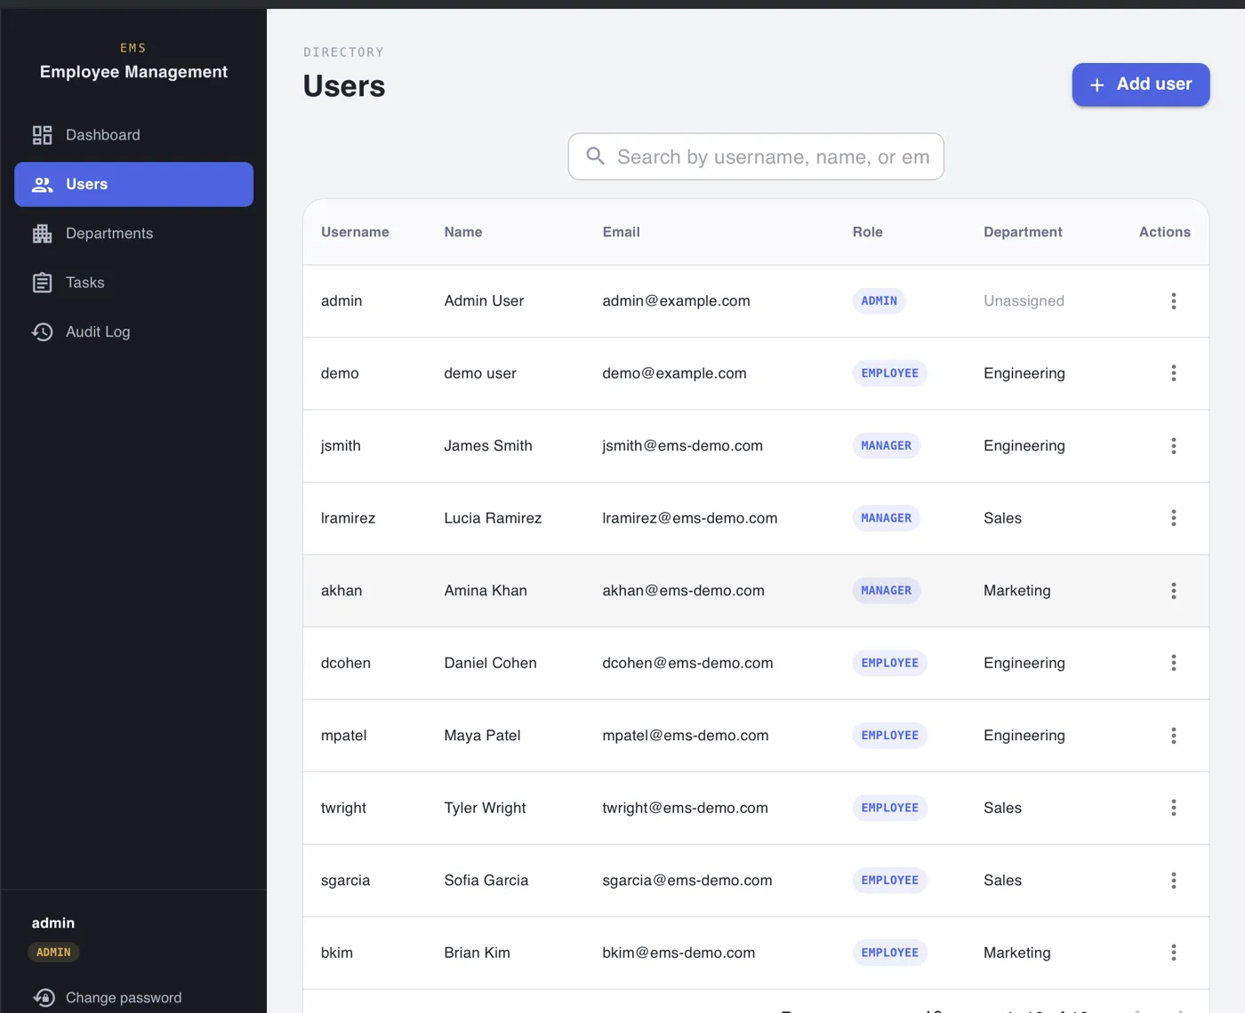Click the EMPLOYEE badge in mpatel row

[889, 736]
